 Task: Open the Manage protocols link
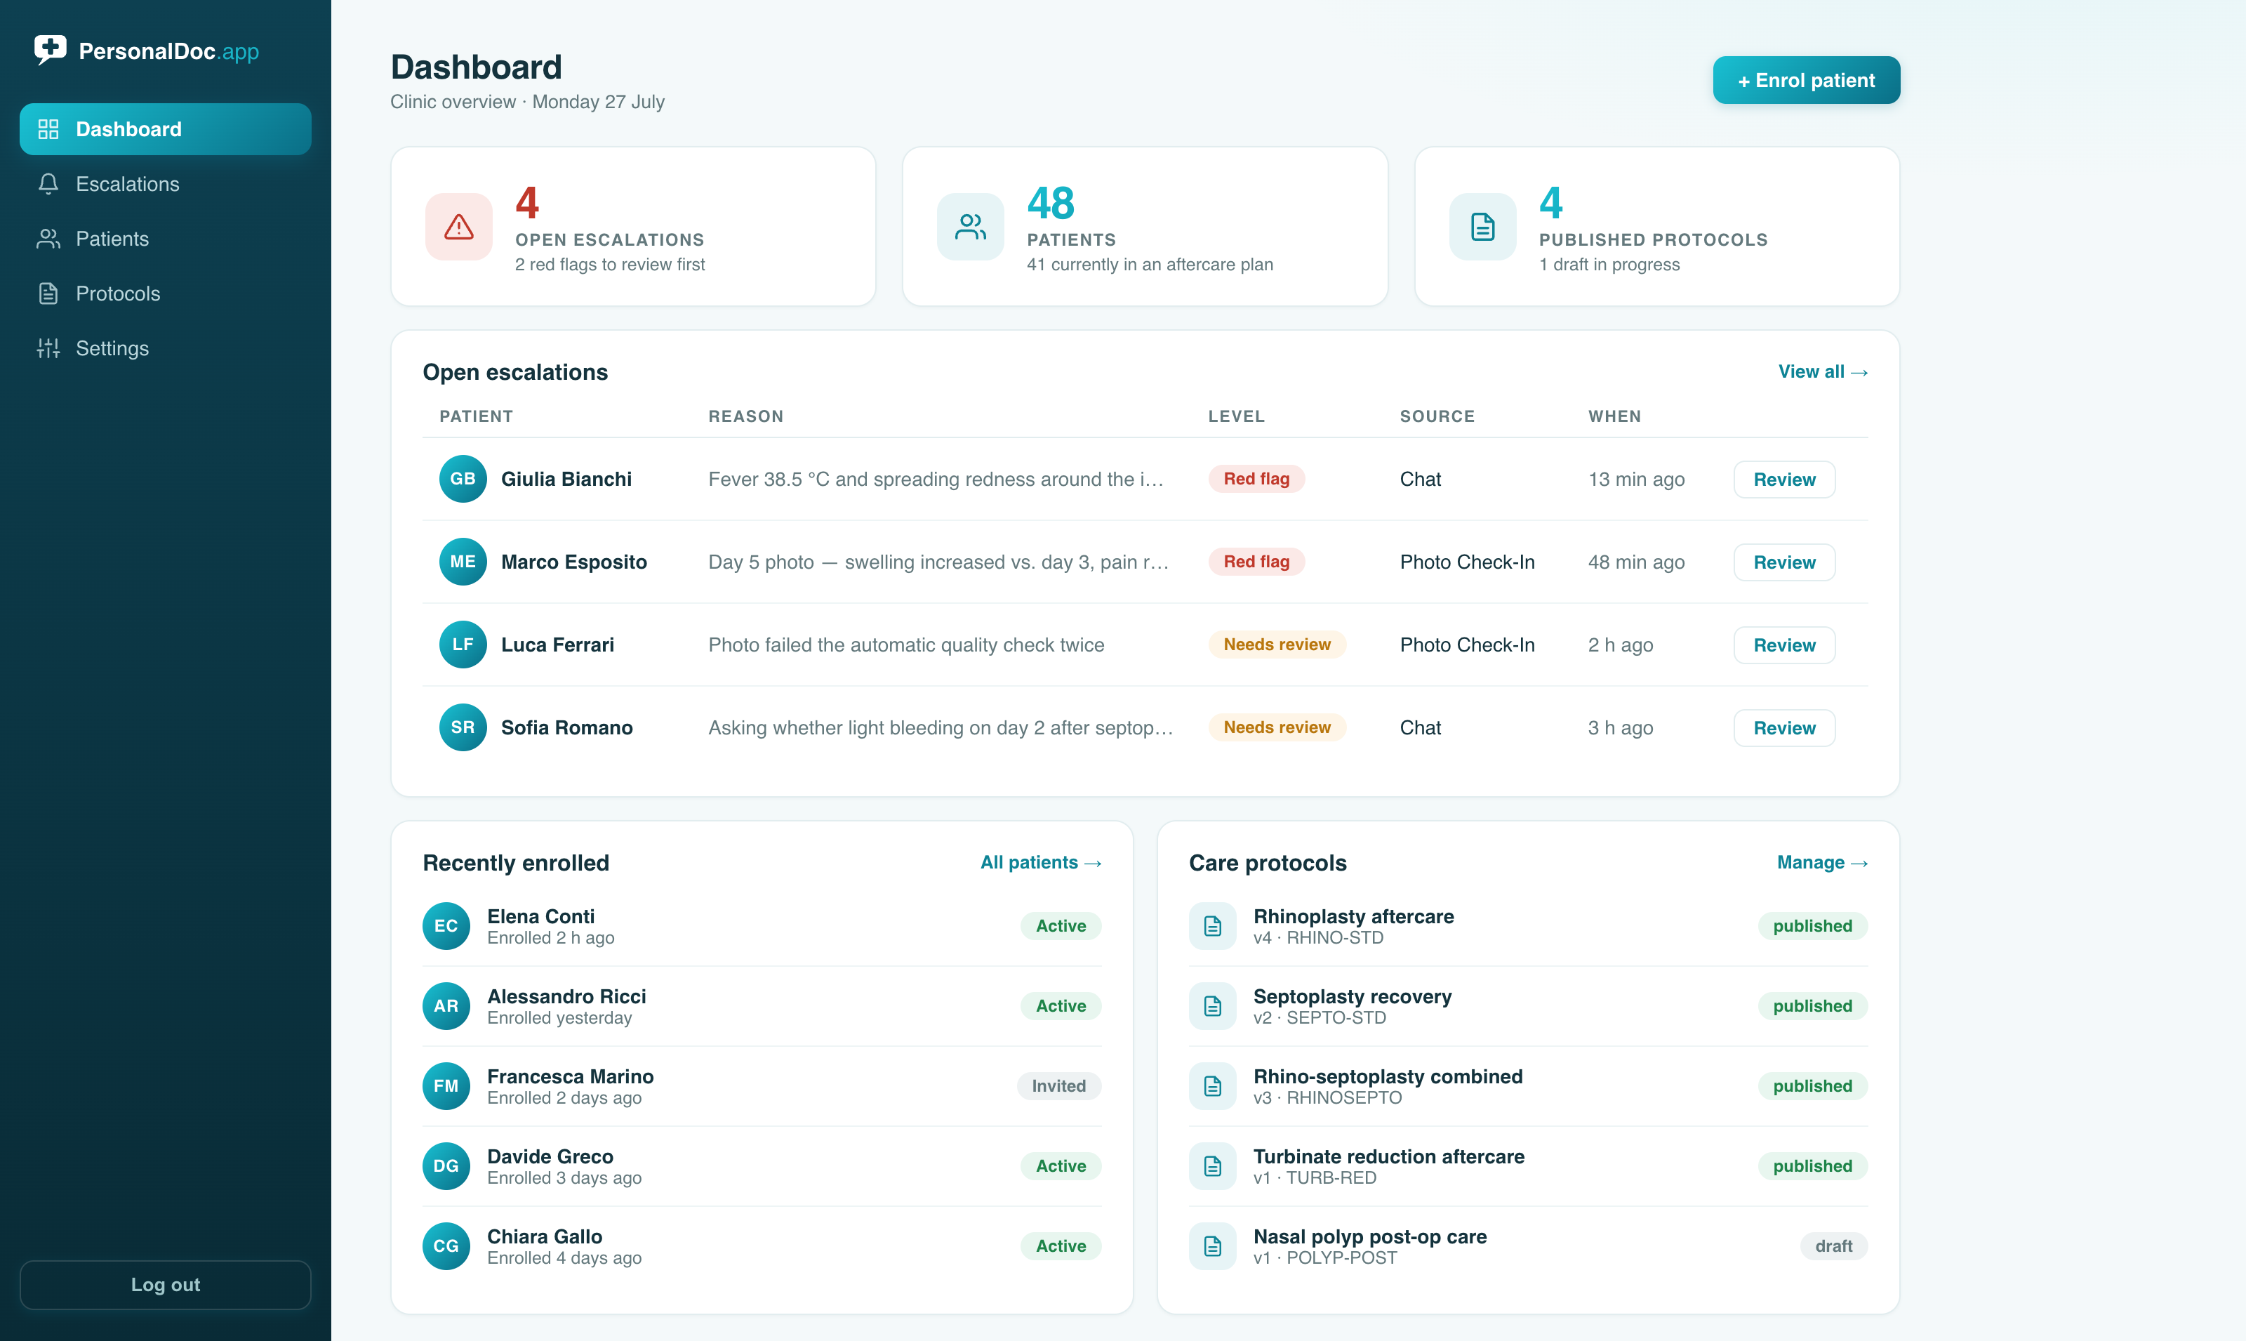(x=1821, y=862)
